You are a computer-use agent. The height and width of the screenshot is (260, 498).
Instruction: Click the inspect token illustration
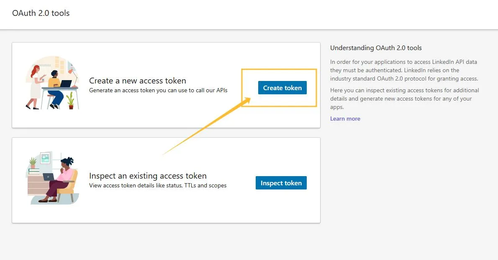click(x=54, y=178)
